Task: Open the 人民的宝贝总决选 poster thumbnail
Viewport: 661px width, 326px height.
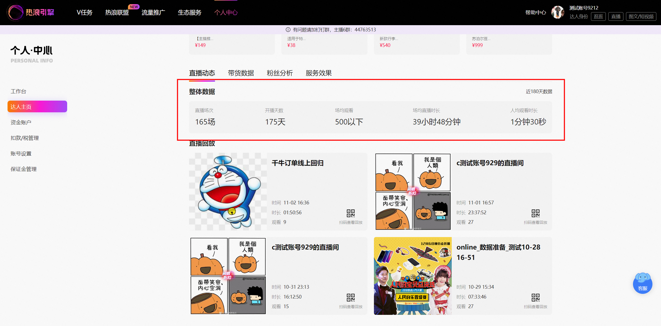Action: pos(413,276)
